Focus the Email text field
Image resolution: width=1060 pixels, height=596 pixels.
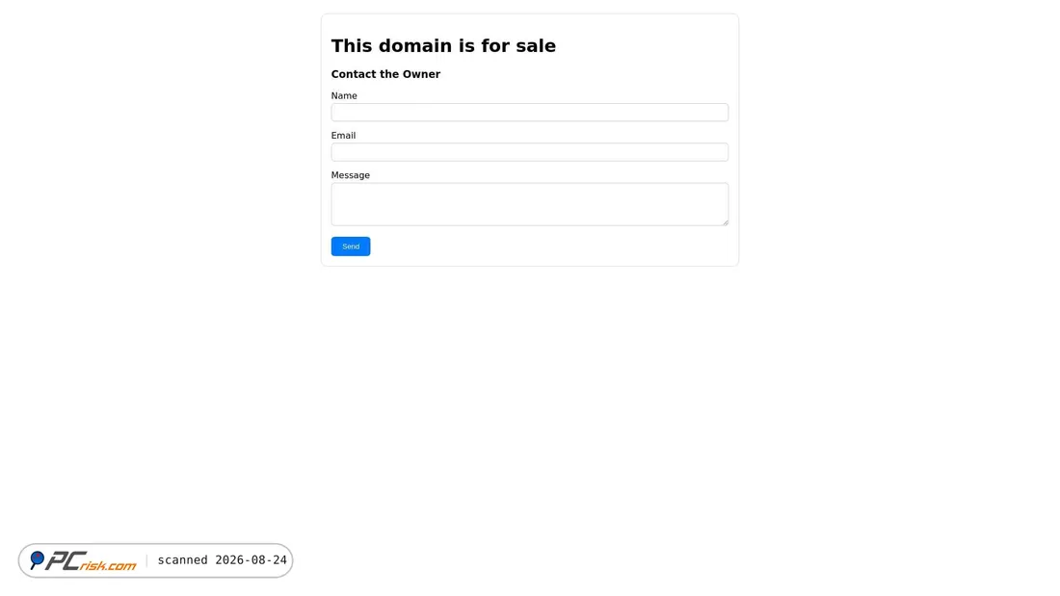[x=529, y=152]
